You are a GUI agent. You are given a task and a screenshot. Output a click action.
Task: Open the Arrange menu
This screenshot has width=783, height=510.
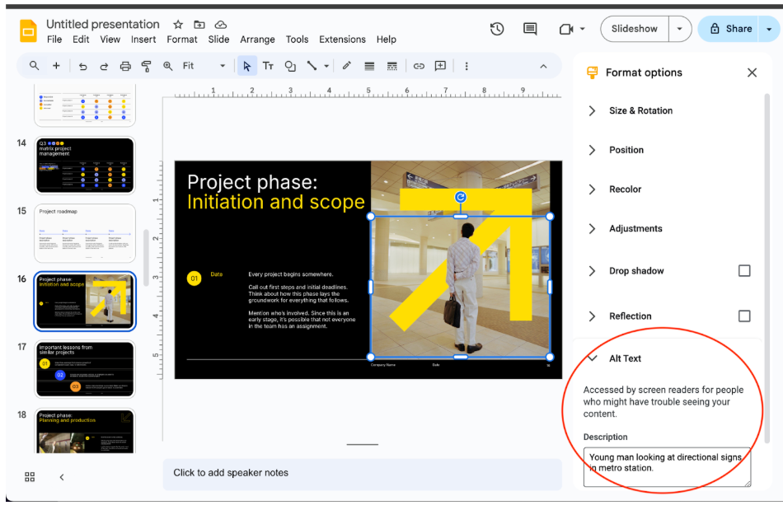point(257,39)
